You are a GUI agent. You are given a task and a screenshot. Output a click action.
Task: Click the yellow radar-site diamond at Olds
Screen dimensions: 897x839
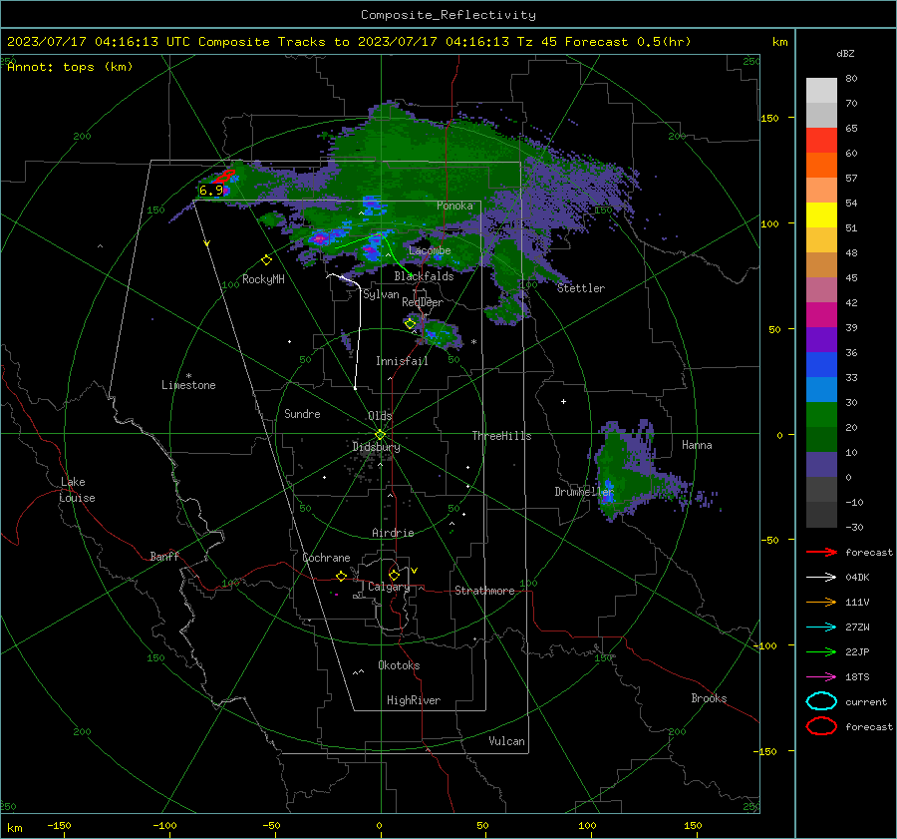[x=380, y=435]
